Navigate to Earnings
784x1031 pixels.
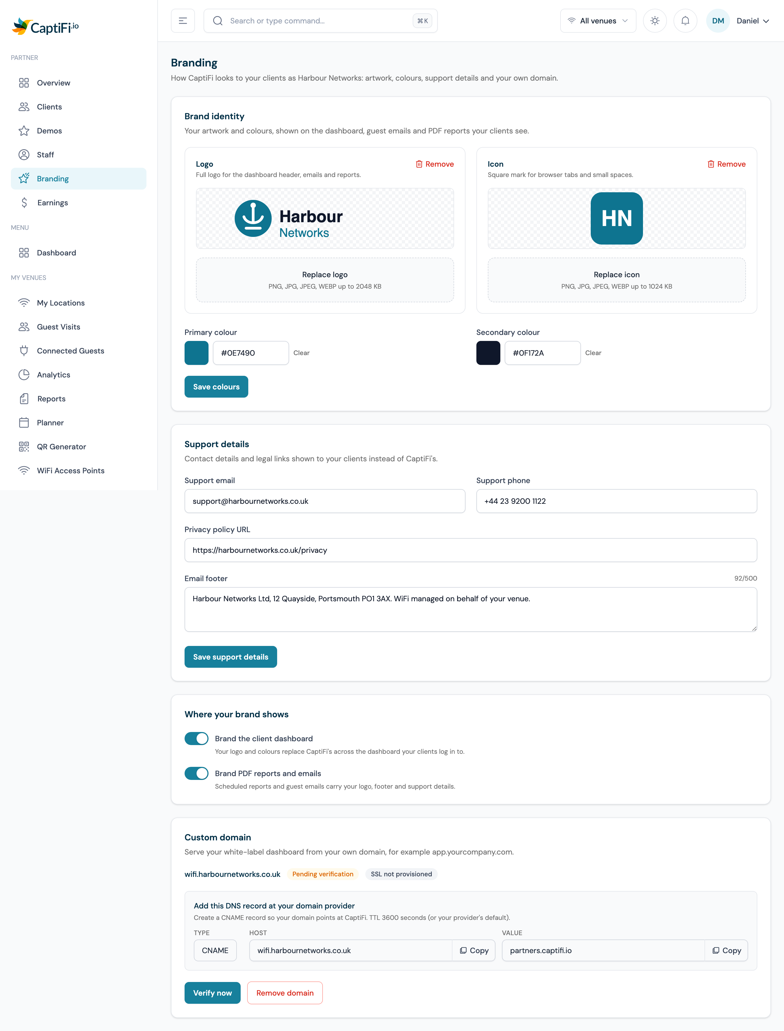pos(78,203)
